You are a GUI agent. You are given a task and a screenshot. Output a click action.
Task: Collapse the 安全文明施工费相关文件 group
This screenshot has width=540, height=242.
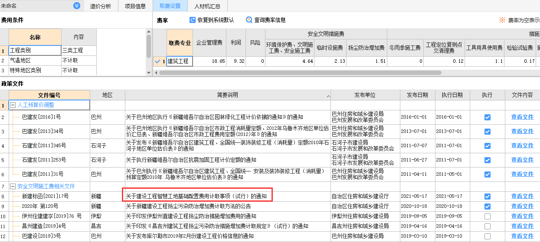click(x=13, y=187)
